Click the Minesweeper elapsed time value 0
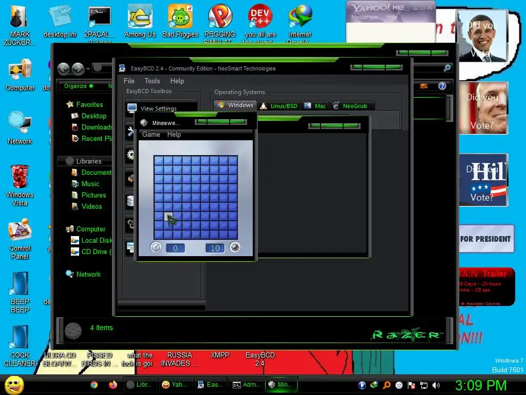This screenshot has width=526, height=395. click(175, 248)
